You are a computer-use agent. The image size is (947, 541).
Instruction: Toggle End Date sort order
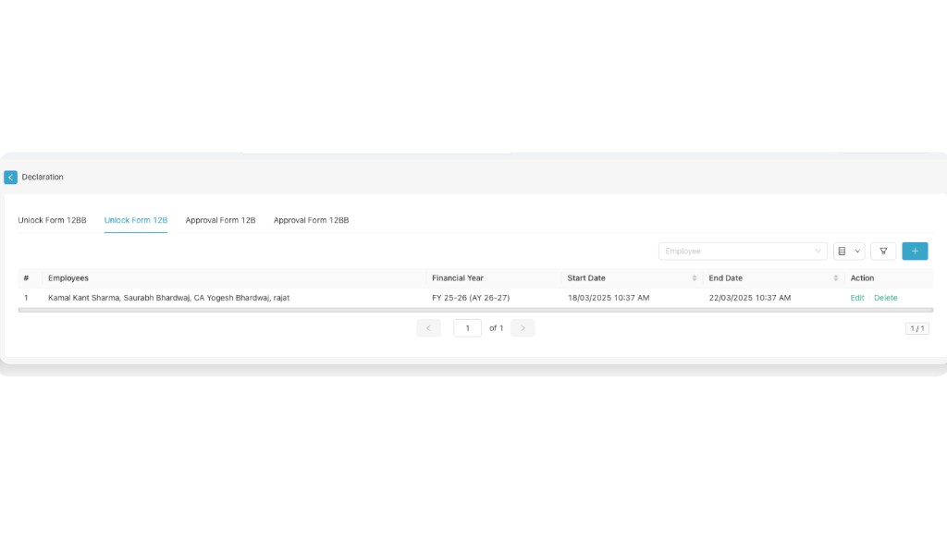click(835, 277)
